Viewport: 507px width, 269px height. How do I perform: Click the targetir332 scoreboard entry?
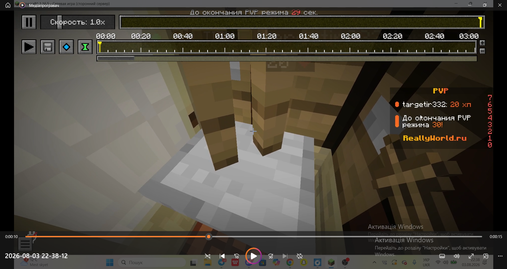pyautogui.click(x=436, y=104)
